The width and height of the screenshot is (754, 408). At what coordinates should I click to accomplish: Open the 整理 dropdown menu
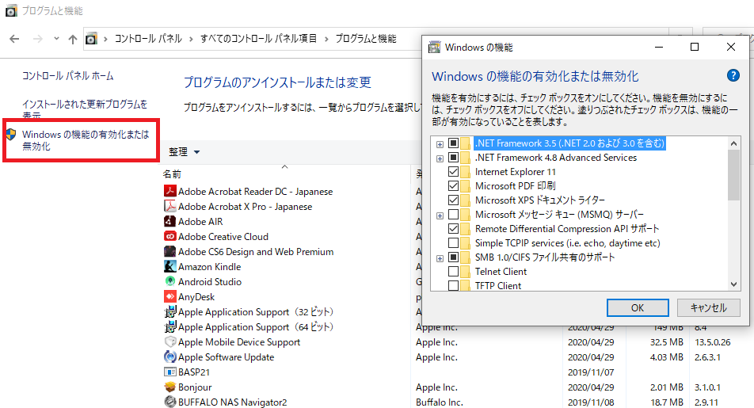184,152
